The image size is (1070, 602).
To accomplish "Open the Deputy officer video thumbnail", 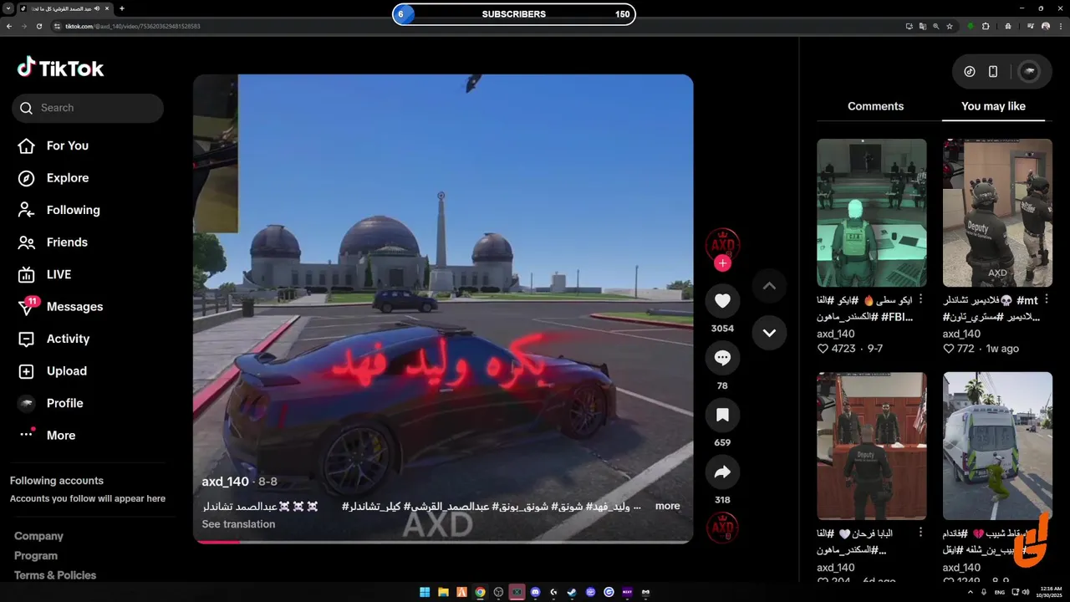I will pyautogui.click(x=997, y=212).
